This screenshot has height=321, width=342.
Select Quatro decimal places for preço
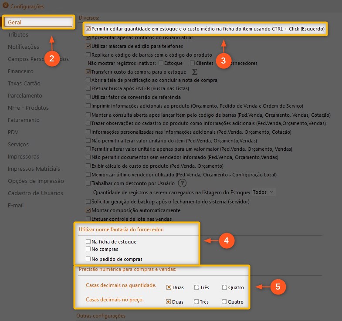[224, 302]
